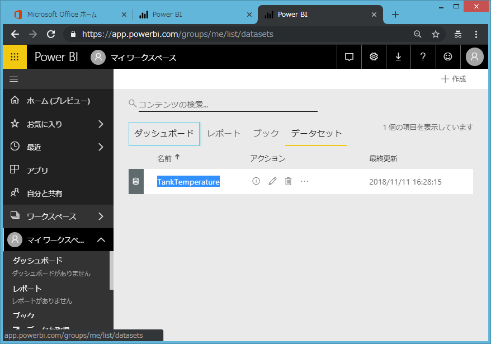
Task: Close the active Power BI browser tab
Action: click(x=374, y=15)
